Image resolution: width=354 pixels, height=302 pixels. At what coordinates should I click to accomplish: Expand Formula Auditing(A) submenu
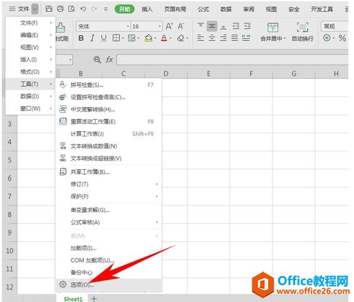click(x=108, y=222)
